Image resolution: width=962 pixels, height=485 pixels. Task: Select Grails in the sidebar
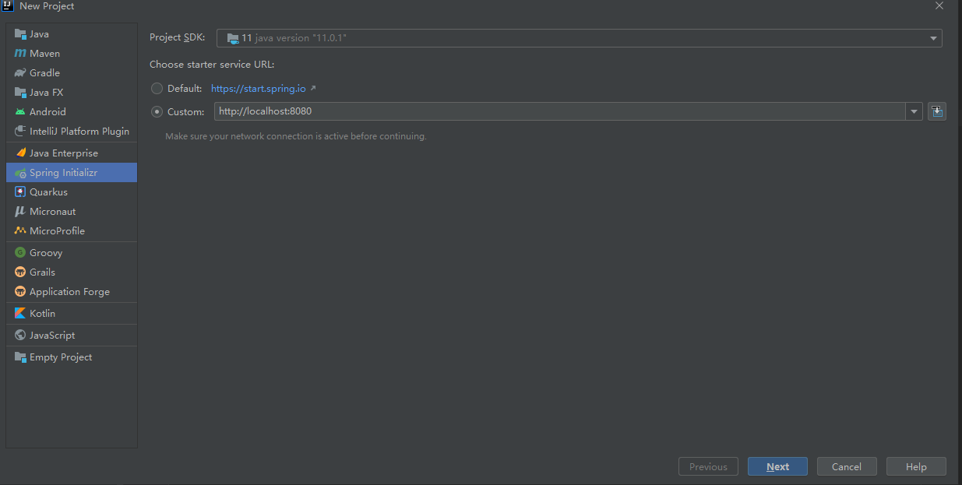[72, 272]
